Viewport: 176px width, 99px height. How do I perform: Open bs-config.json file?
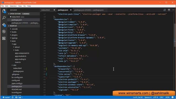pos(17,77)
